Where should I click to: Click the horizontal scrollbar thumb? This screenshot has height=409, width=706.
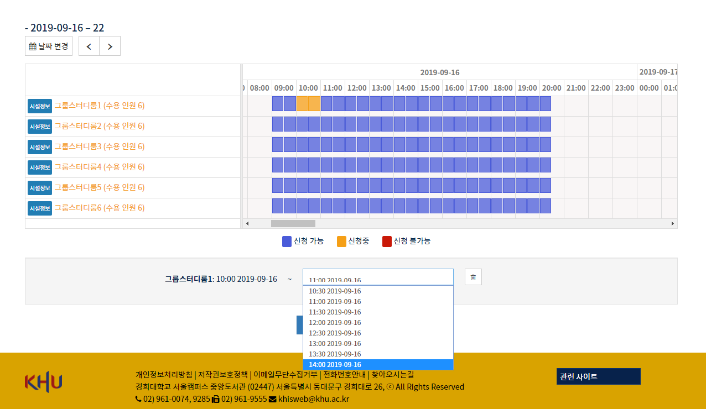pyautogui.click(x=293, y=223)
